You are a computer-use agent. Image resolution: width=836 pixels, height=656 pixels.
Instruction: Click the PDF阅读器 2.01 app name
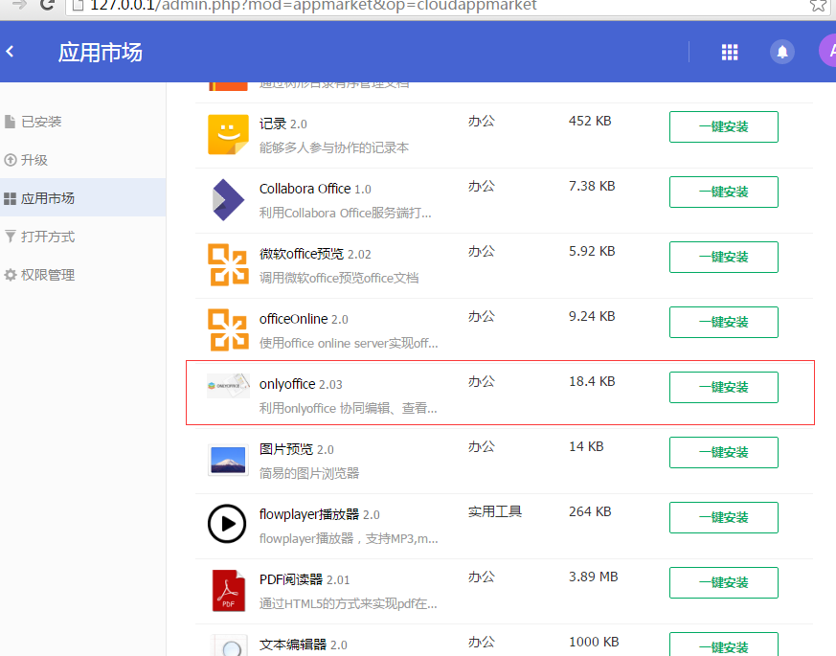(305, 579)
